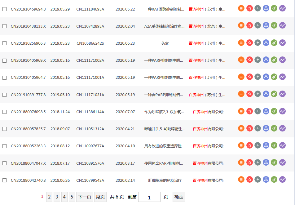Click the 下一页 next page button
The image size is (295, 205).
tap(85, 197)
